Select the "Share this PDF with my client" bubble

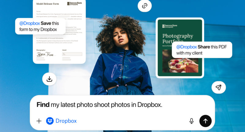pos(202,50)
